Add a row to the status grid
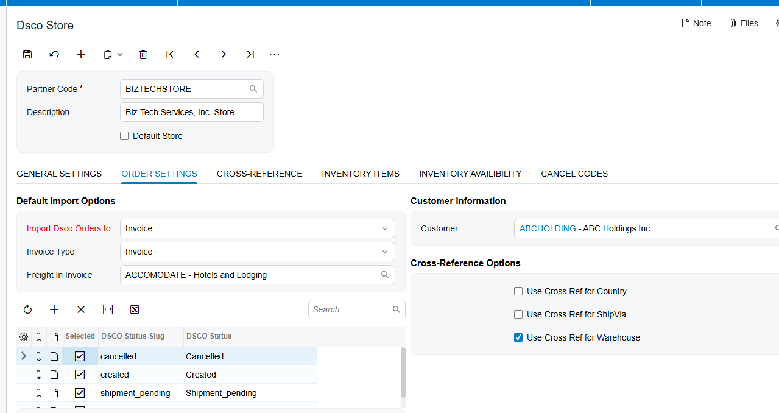 coord(54,309)
